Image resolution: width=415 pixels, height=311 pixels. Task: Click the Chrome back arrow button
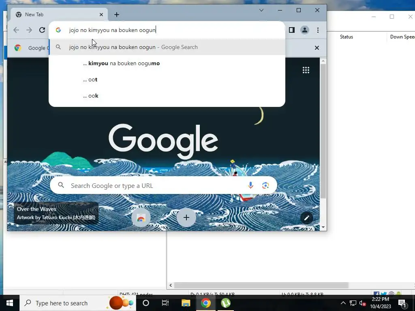[x=16, y=30]
